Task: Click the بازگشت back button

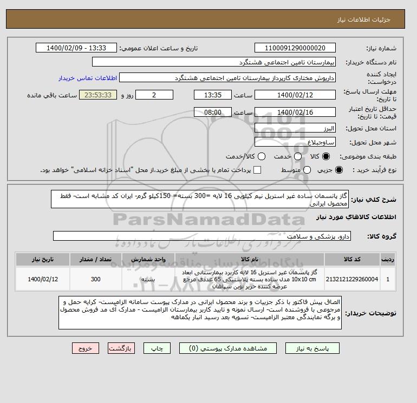Action: (121, 348)
